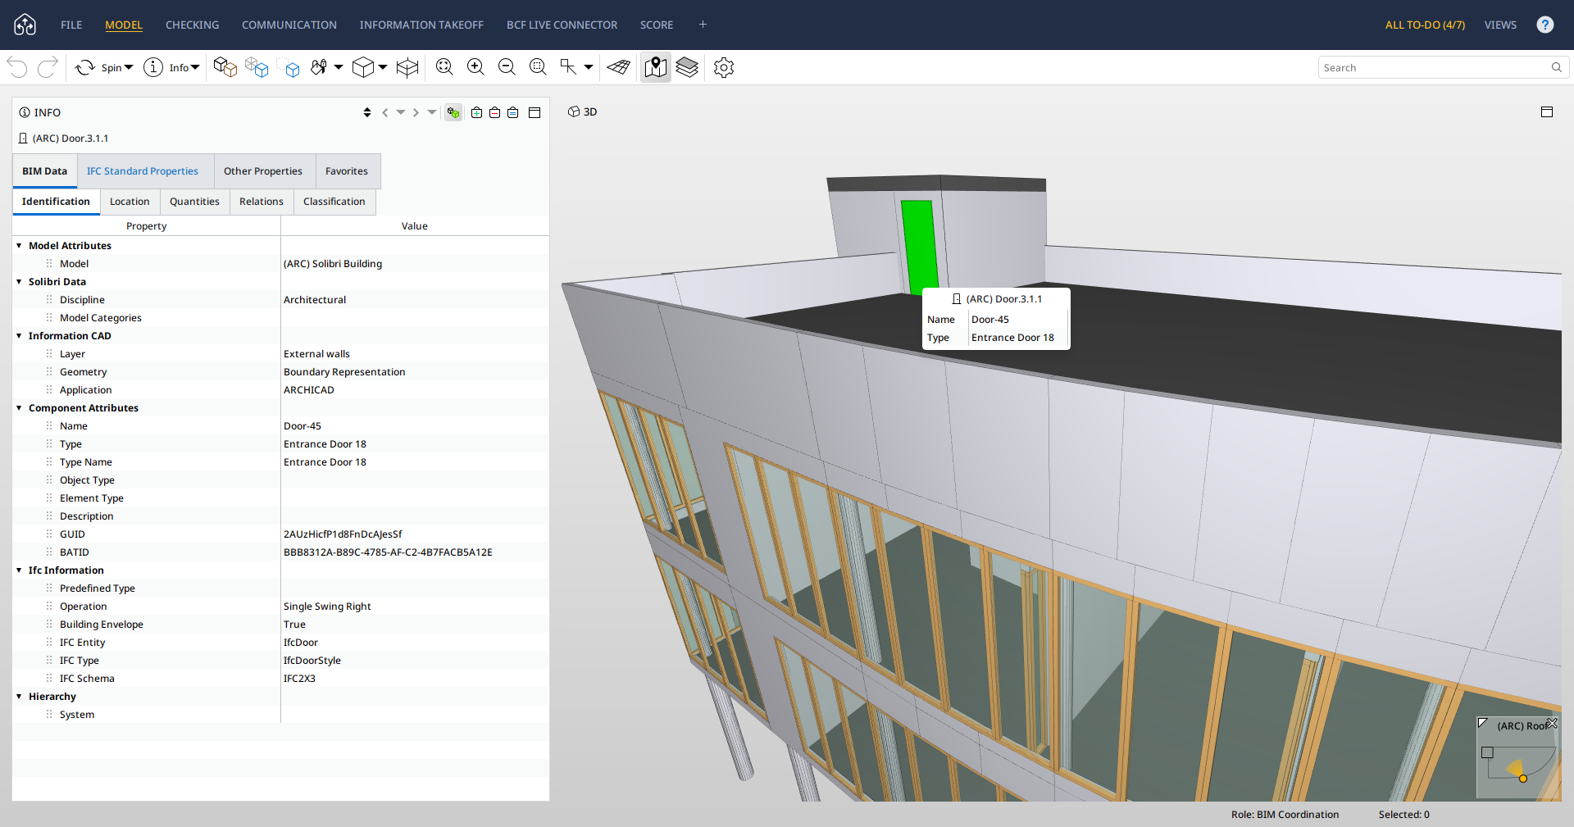The width and height of the screenshot is (1574, 827).
Task: Click the VIEWS button
Action: coord(1499,25)
